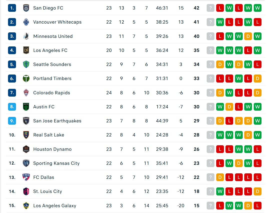Click the loss badge in Los Angeles FC's form
Viewport: 270px width, 213px height.
(248, 50)
